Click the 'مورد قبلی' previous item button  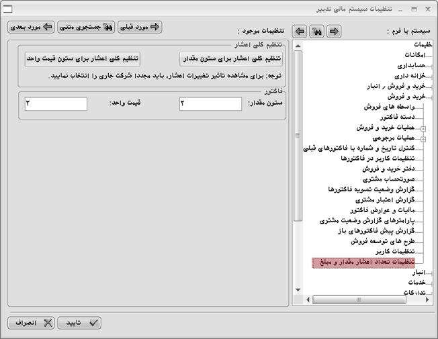(x=141, y=28)
